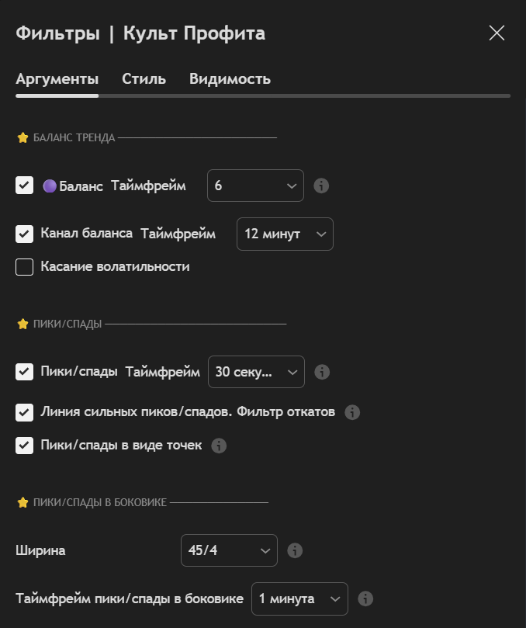
Task: Disable the Канал баланса checkbox
Action: click(x=25, y=234)
